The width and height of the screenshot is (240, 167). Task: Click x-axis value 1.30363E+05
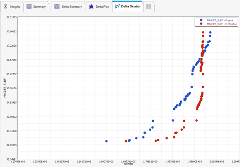tap(40, 162)
